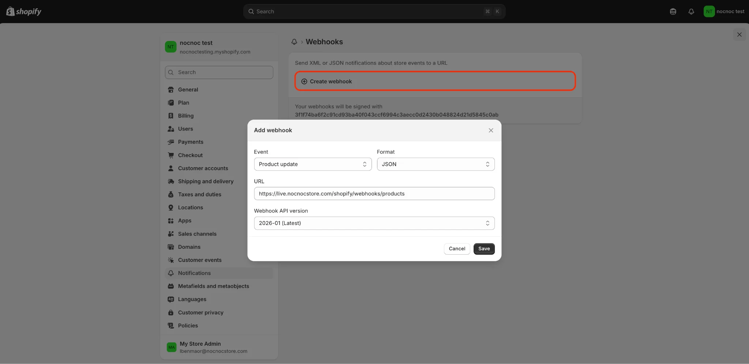The width and height of the screenshot is (749, 364).
Task: Click the Languages icon in sidebar
Action: [171, 299]
